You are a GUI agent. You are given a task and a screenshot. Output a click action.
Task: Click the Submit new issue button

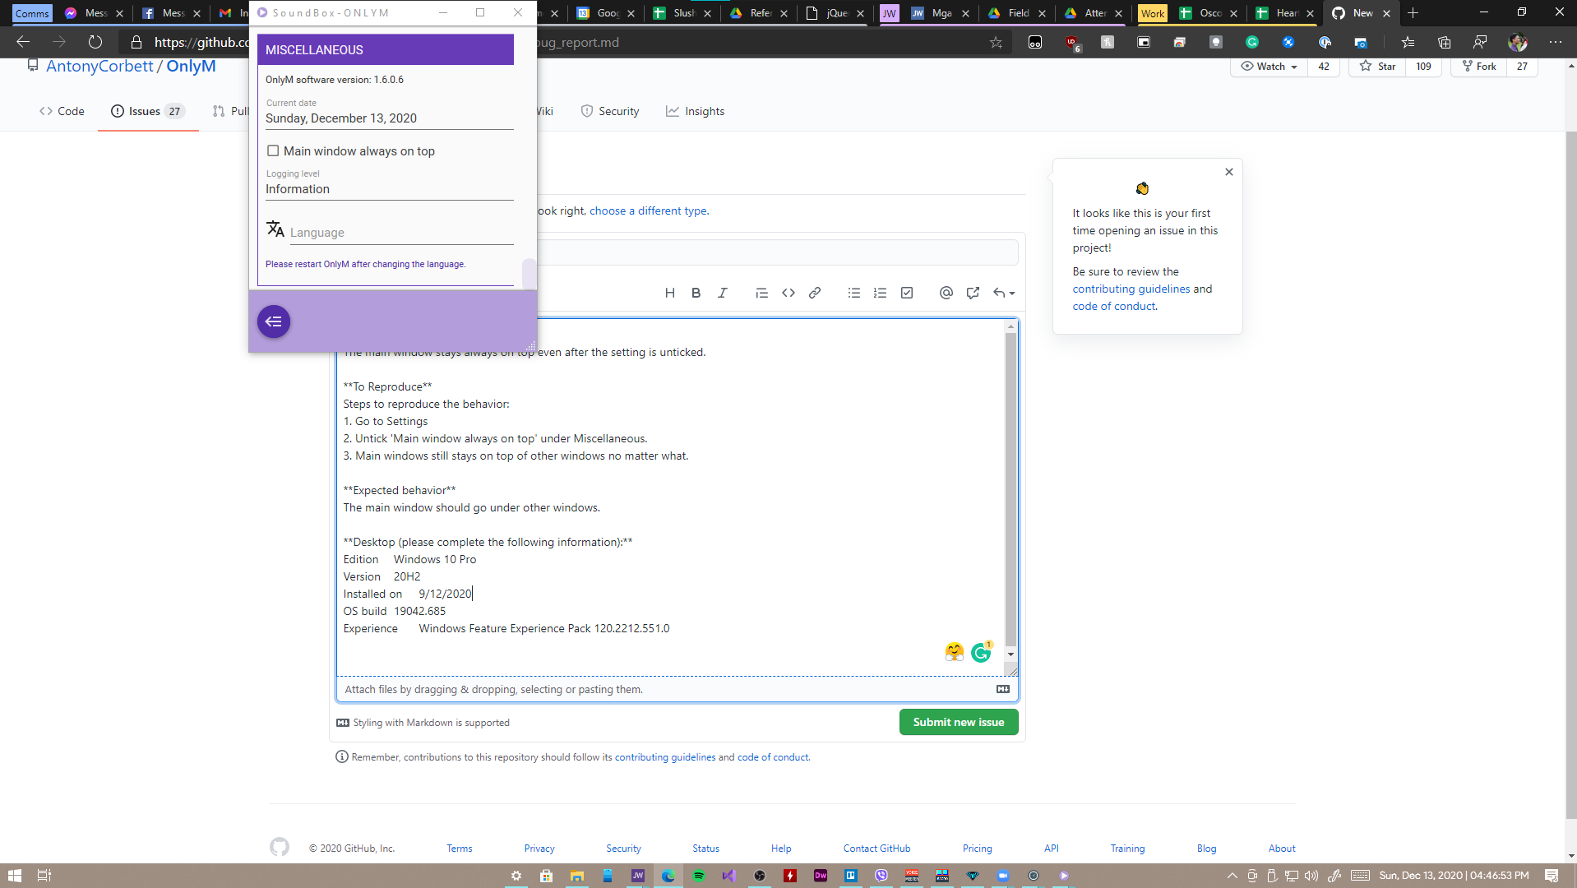point(958,722)
